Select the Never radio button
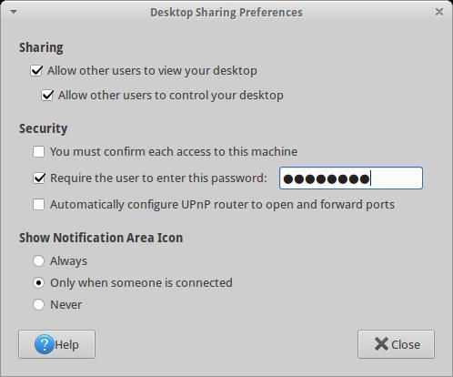 point(38,304)
